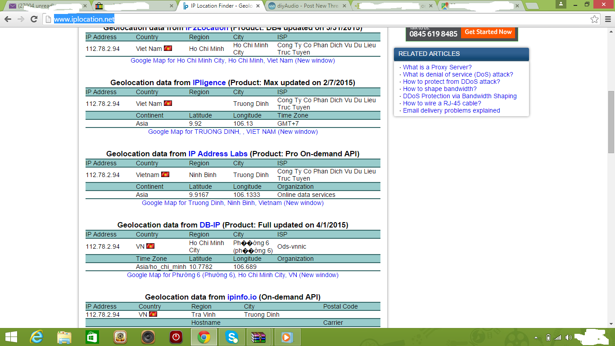Open the DB-IP link
The width and height of the screenshot is (615, 346).
tap(210, 225)
